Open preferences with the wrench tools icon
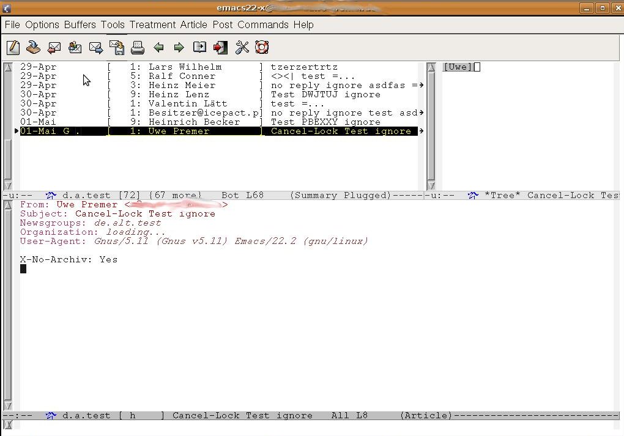The height and width of the screenshot is (436, 624). click(242, 48)
